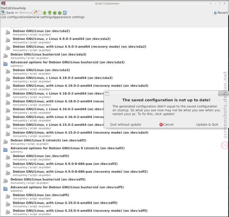Open the File menu
Viewport: 229px width, 217px height.
tap(3, 8)
